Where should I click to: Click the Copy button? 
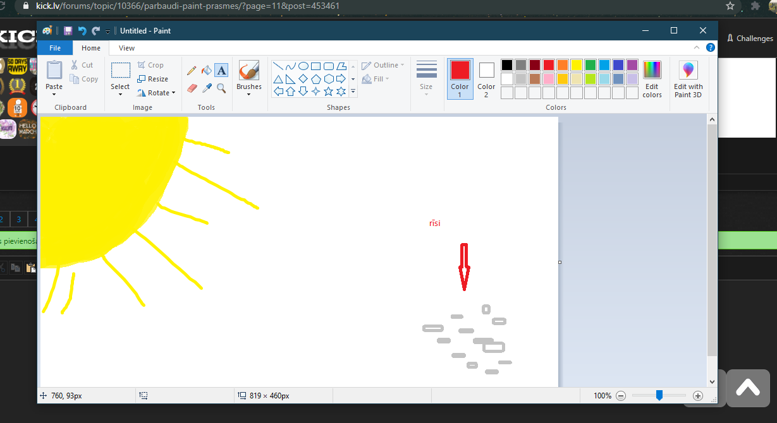pyautogui.click(x=84, y=79)
